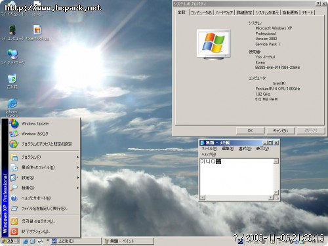Click the recent documents menu entry
Viewport: 328px width, 246px height.
tap(45, 167)
